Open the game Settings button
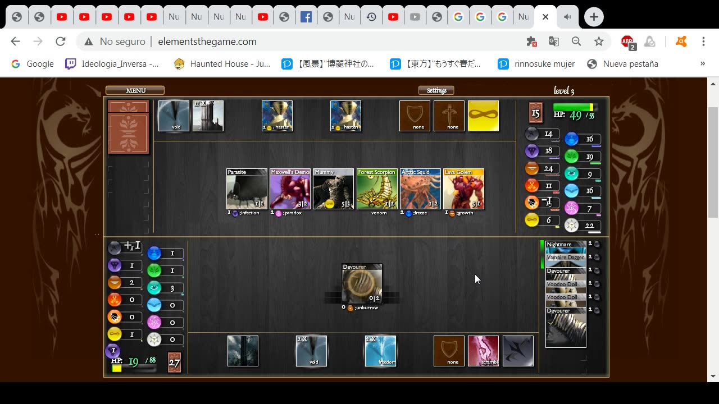The height and width of the screenshot is (404, 719). click(x=436, y=90)
